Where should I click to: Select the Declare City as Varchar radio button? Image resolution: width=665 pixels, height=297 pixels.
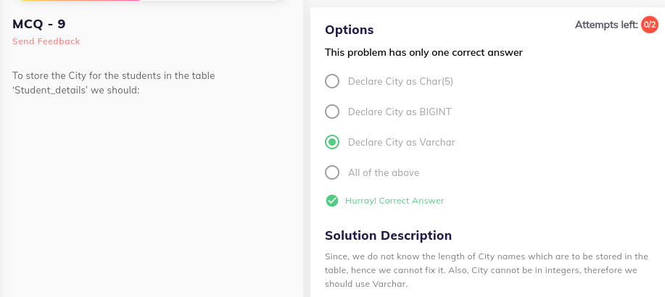tap(332, 142)
